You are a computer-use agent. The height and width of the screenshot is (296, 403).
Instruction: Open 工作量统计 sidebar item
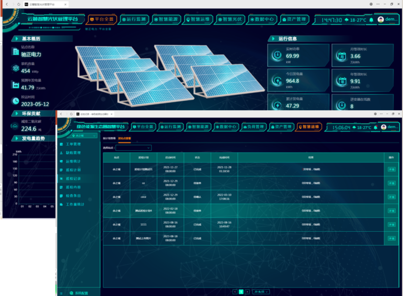(x=75, y=205)
